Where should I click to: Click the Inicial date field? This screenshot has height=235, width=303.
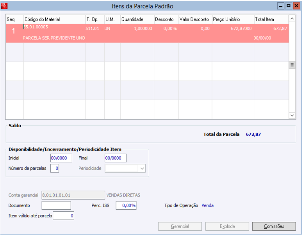(61, 158)
